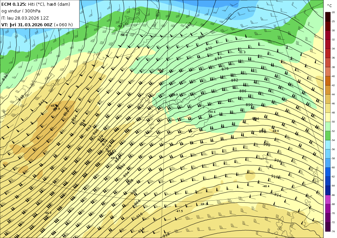The image size is (337, 238).
Task: Pick the magenta swatch between -66 and -68
Action: coord(328,200)
